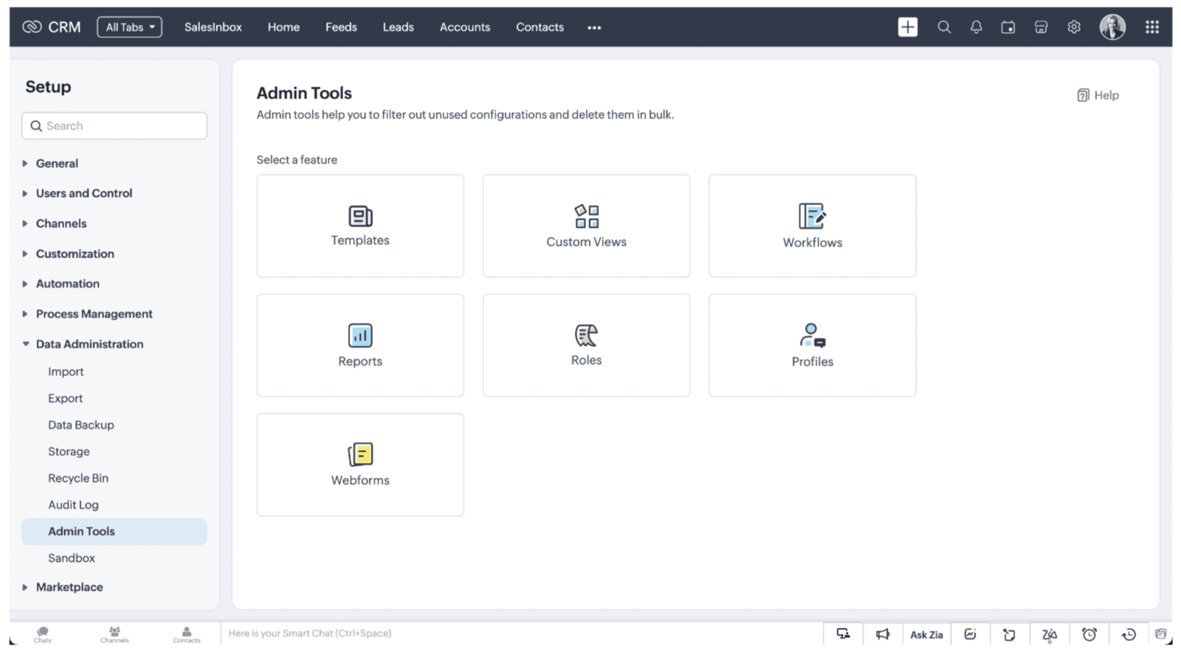Viewport: 1181px width, 652px height.
Task: Open the Help link
Action: [1098, 95]
